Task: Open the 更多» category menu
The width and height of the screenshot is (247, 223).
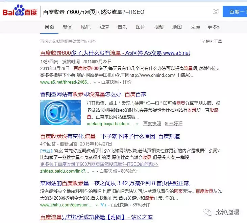Action: (213, 27)
